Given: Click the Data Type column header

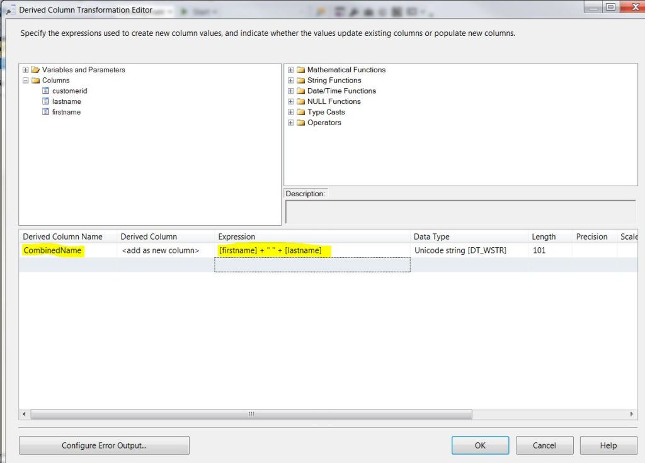Looking at the screenshot, I should point(469,237).
